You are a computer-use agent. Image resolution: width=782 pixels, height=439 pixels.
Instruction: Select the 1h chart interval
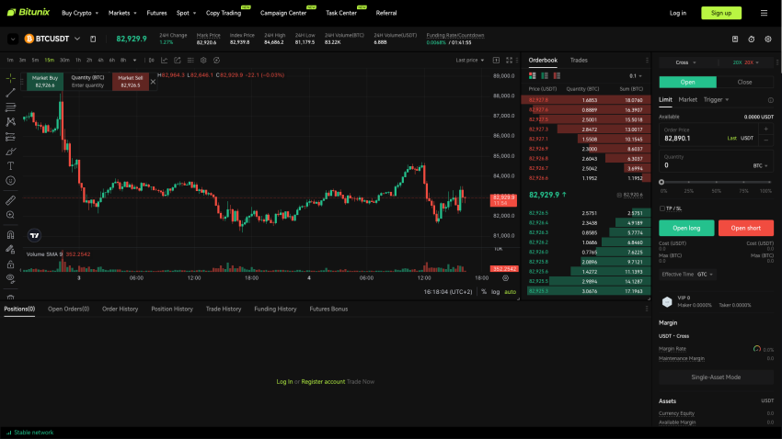click(x=78, y=61)
